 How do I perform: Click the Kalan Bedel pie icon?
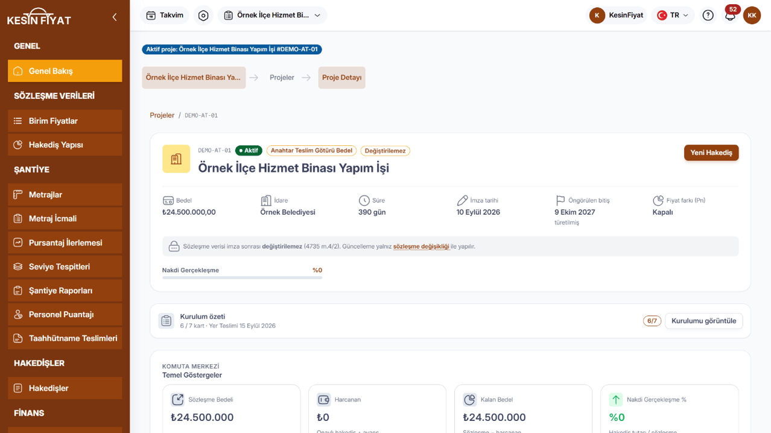coord(470,399)
